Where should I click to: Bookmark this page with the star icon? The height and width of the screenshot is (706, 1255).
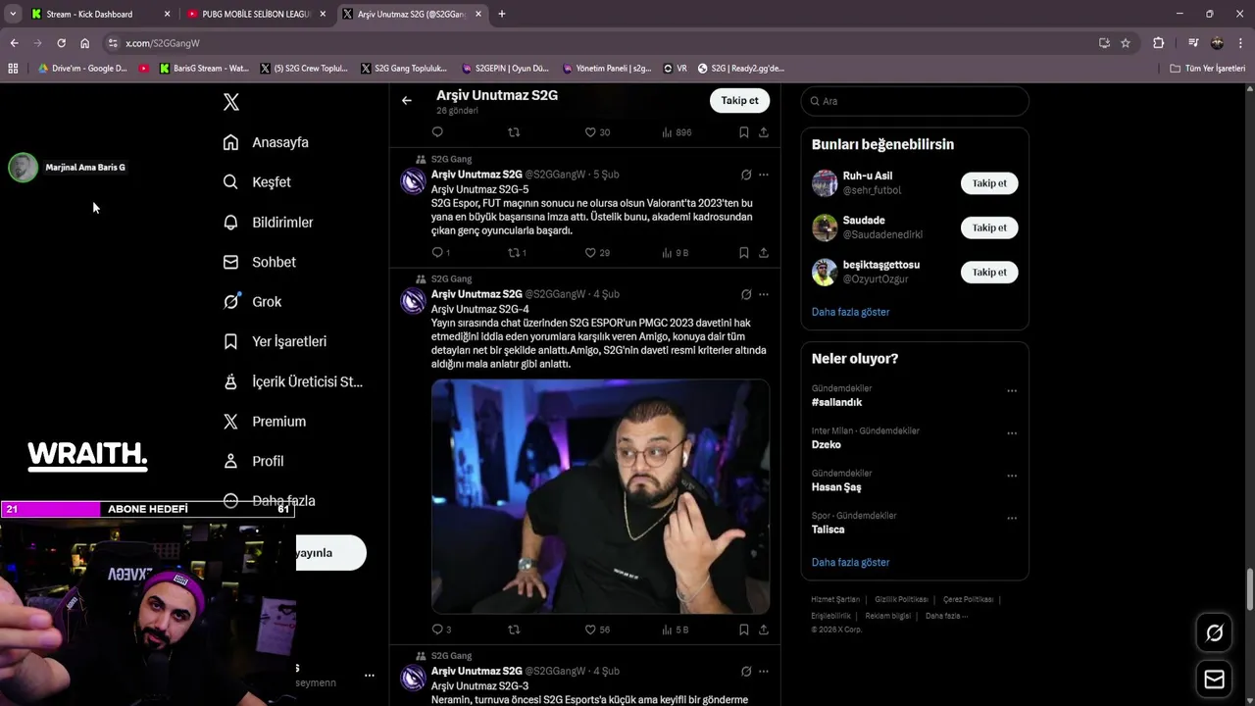(x=1126, y=43)
